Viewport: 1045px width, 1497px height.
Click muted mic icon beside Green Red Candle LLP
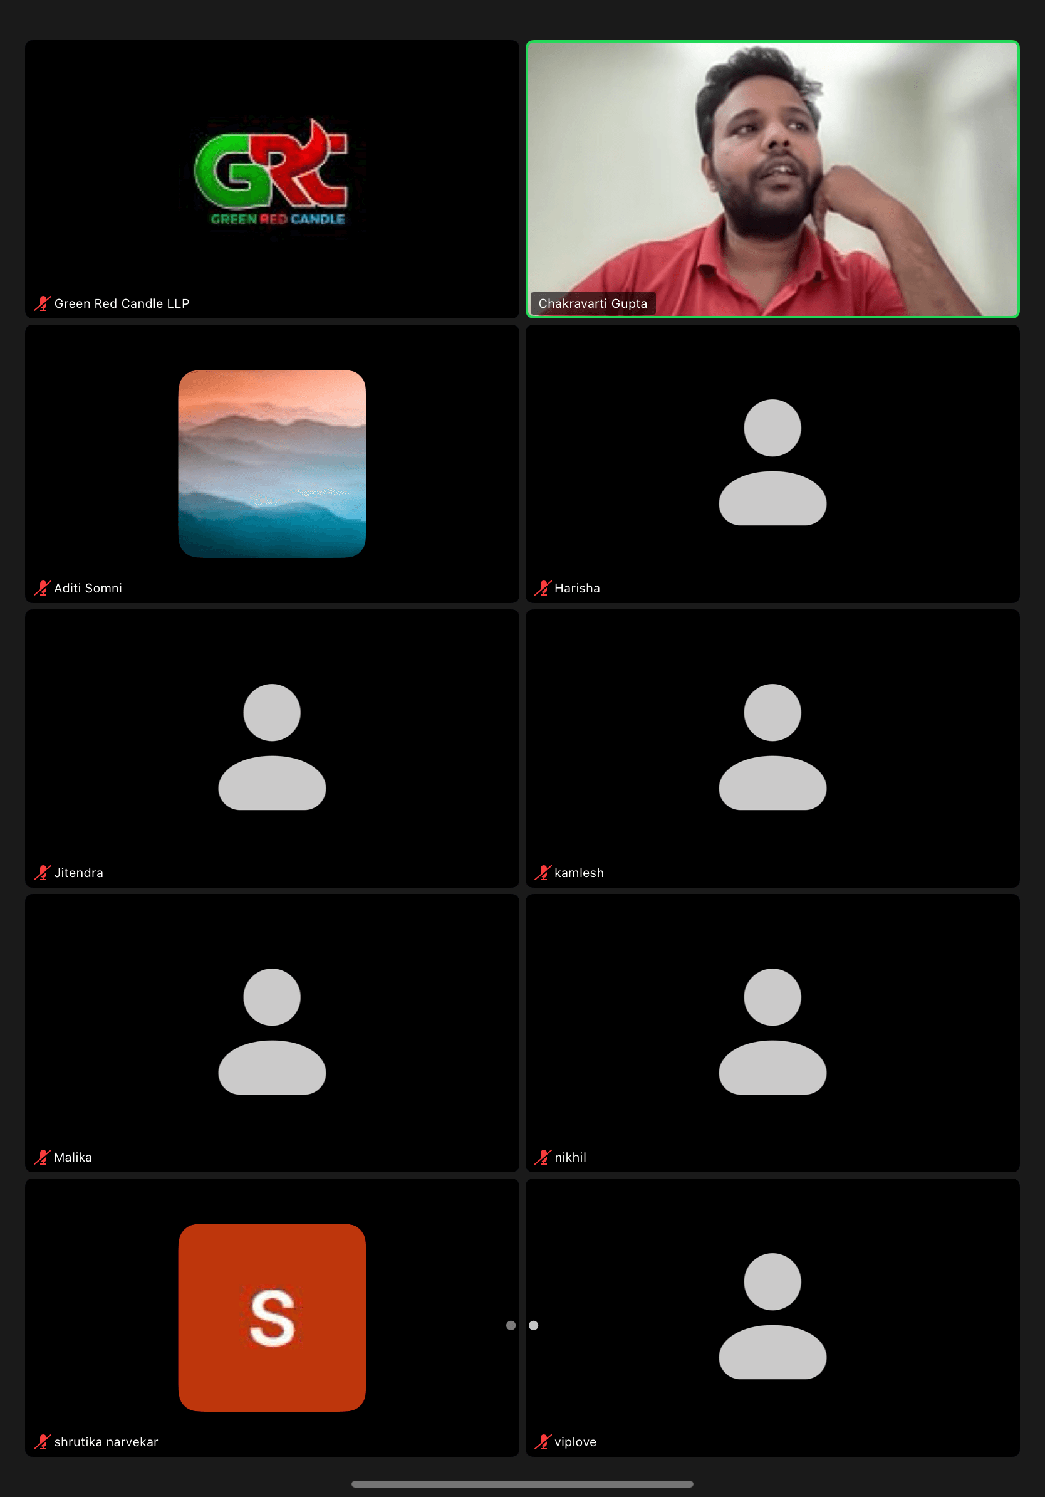43,303
